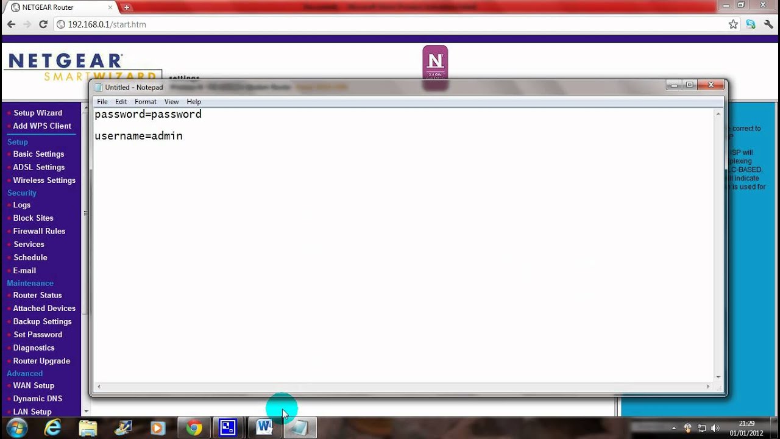View Attached Devices list
780x439 pixels.
[44, 308]
